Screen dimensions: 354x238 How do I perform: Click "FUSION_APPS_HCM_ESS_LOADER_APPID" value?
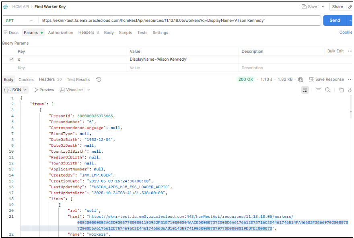130,187
